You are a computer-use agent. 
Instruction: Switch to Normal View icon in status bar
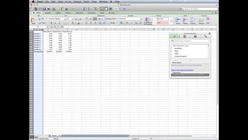click(x=32, y=137)
